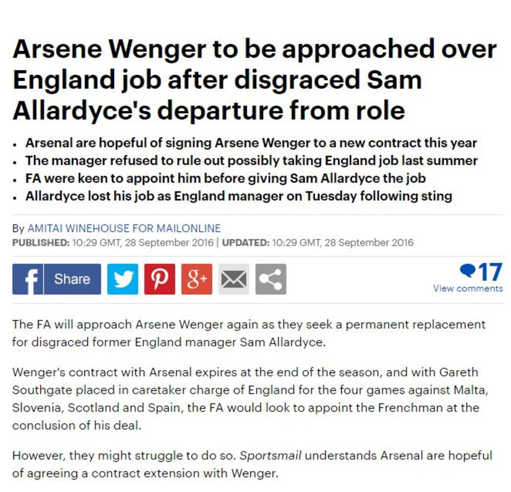Open author Amitai Winehouse's profile link

123,228
